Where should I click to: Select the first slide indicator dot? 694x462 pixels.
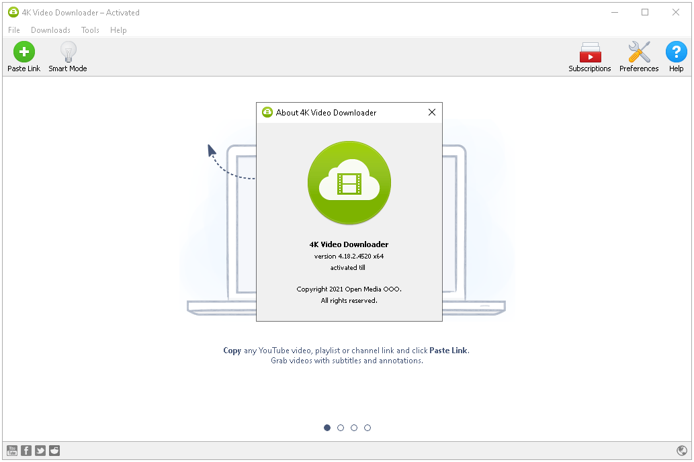327,428
